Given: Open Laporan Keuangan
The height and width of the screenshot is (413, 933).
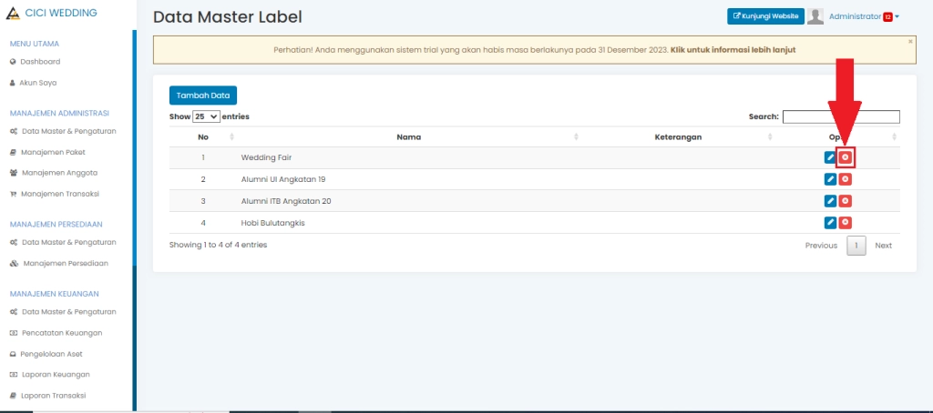Looking at the screenshot, I should (50, 375).
